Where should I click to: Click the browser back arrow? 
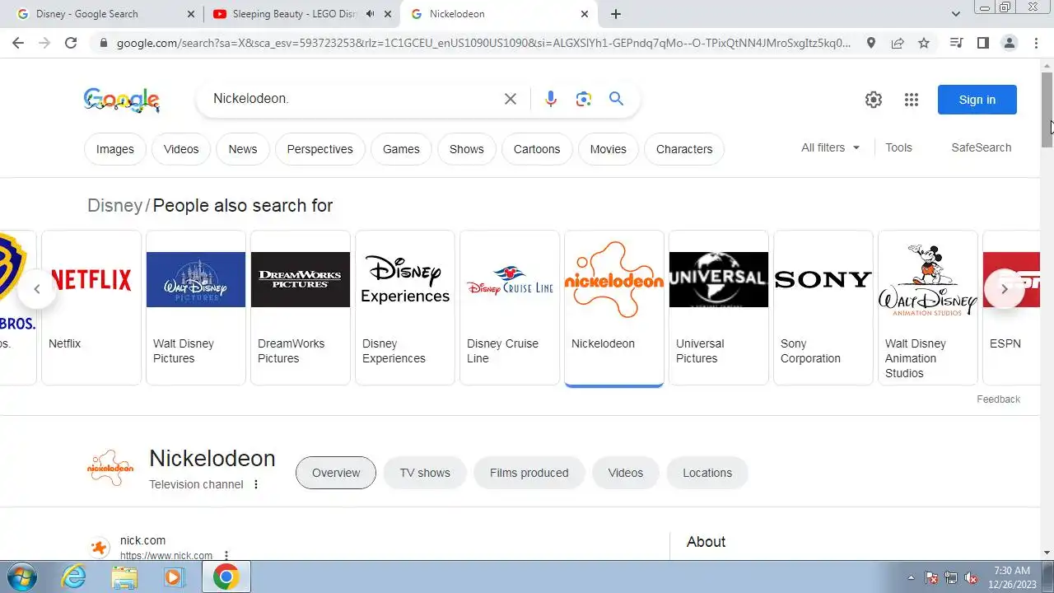tap(18, 43)
